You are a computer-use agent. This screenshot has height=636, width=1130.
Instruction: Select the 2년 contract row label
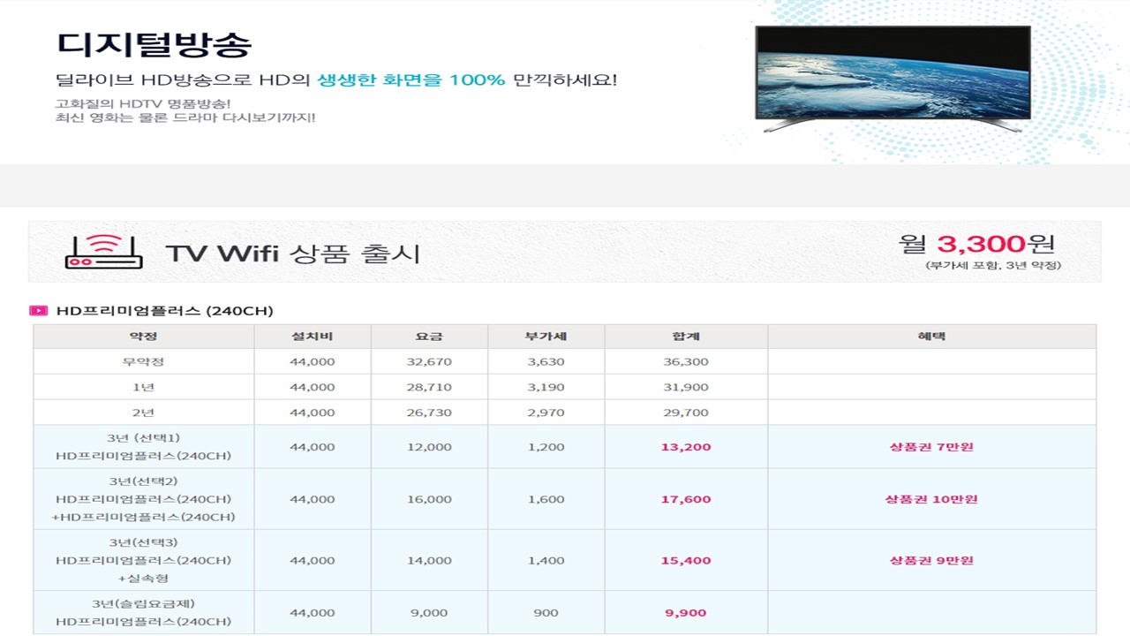pyautogui.click(x=143, y=413)
